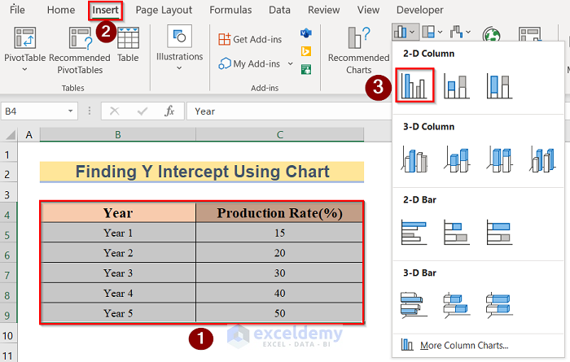Pick the 2-D 100% Stacked Column chart
This screenshot has width=570, height=362.
coord(499,86)
